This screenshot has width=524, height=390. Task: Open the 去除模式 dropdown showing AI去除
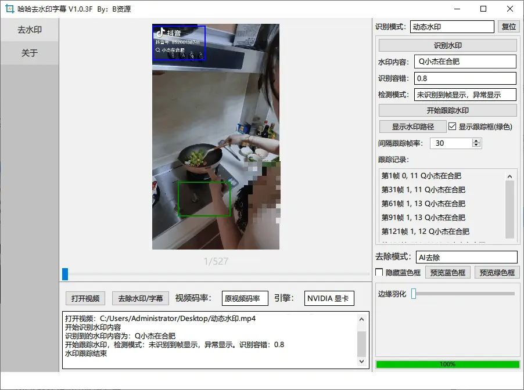tap(466, 257)
